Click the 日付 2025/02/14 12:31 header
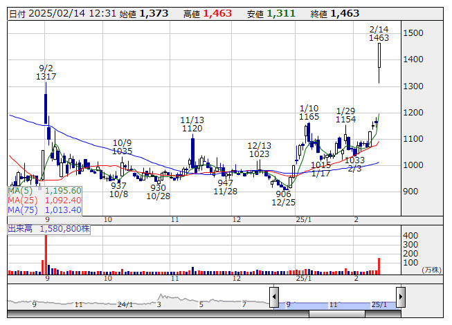The height and width of the screenshot is (325, 452). coord(62,14)
